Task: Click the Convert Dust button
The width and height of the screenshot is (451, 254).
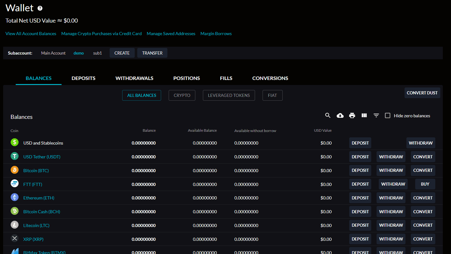Action: click(422, 93)
